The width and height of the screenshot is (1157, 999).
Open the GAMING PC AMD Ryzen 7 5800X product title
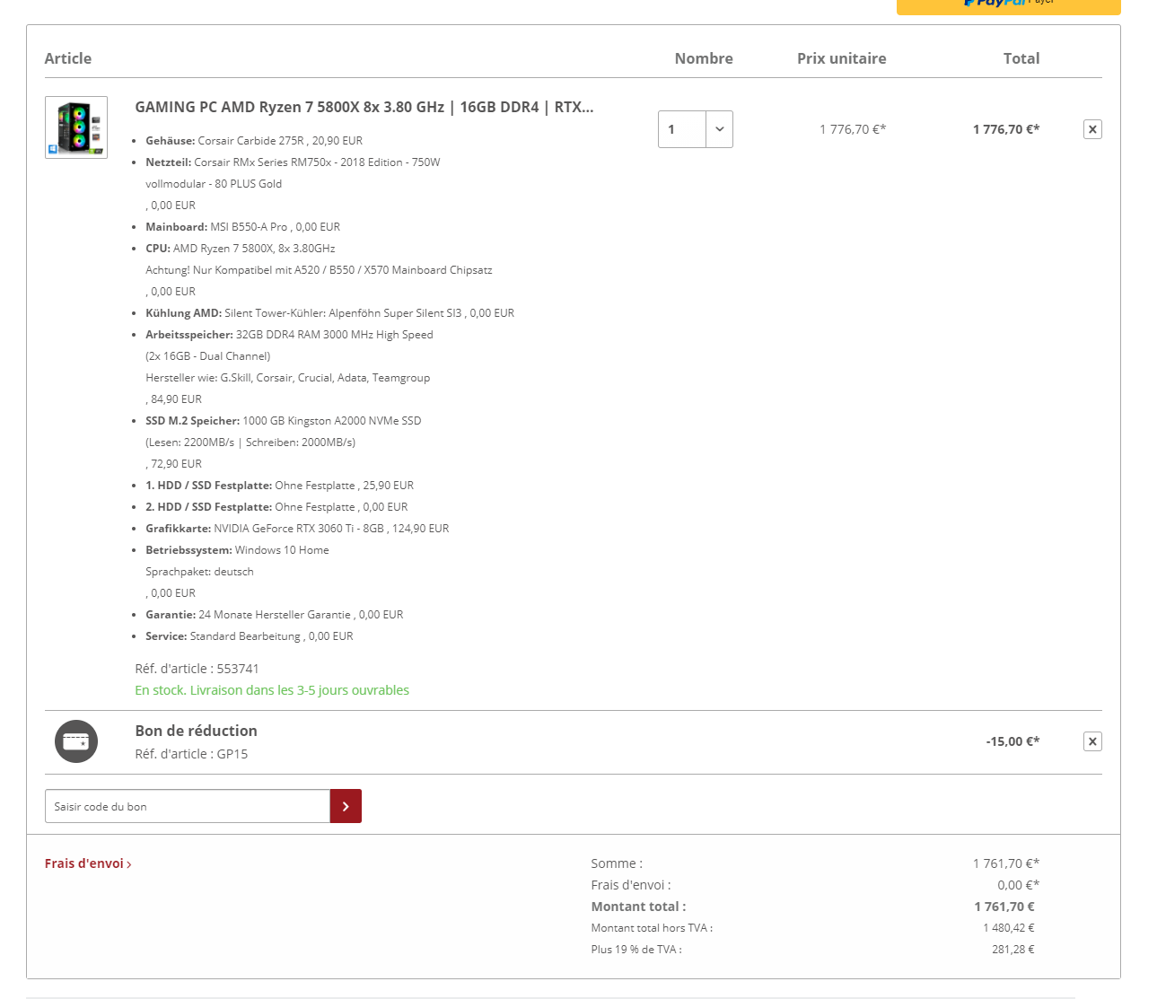tap(364, 107)
